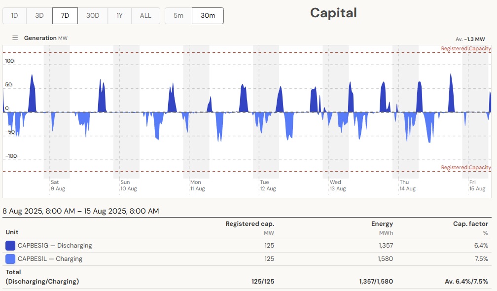Choose the 30D time range
Image resolution: width=497 pixels, height=291 pixels.
tap(93, 16)
